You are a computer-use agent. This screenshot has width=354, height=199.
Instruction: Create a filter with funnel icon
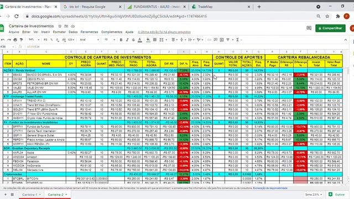pos(228,40)
